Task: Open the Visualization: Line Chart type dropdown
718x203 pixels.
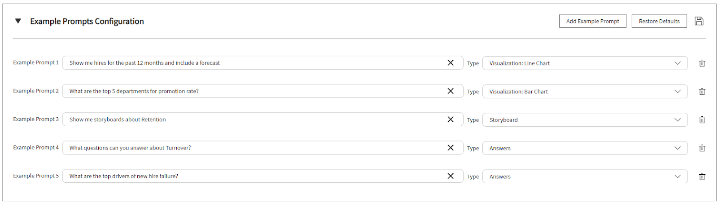Action: coord(585,63)
